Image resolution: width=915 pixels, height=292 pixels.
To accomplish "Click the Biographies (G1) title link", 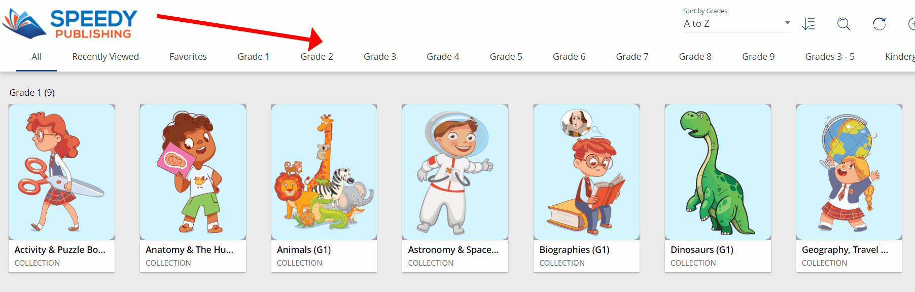I will pos(574,250).
